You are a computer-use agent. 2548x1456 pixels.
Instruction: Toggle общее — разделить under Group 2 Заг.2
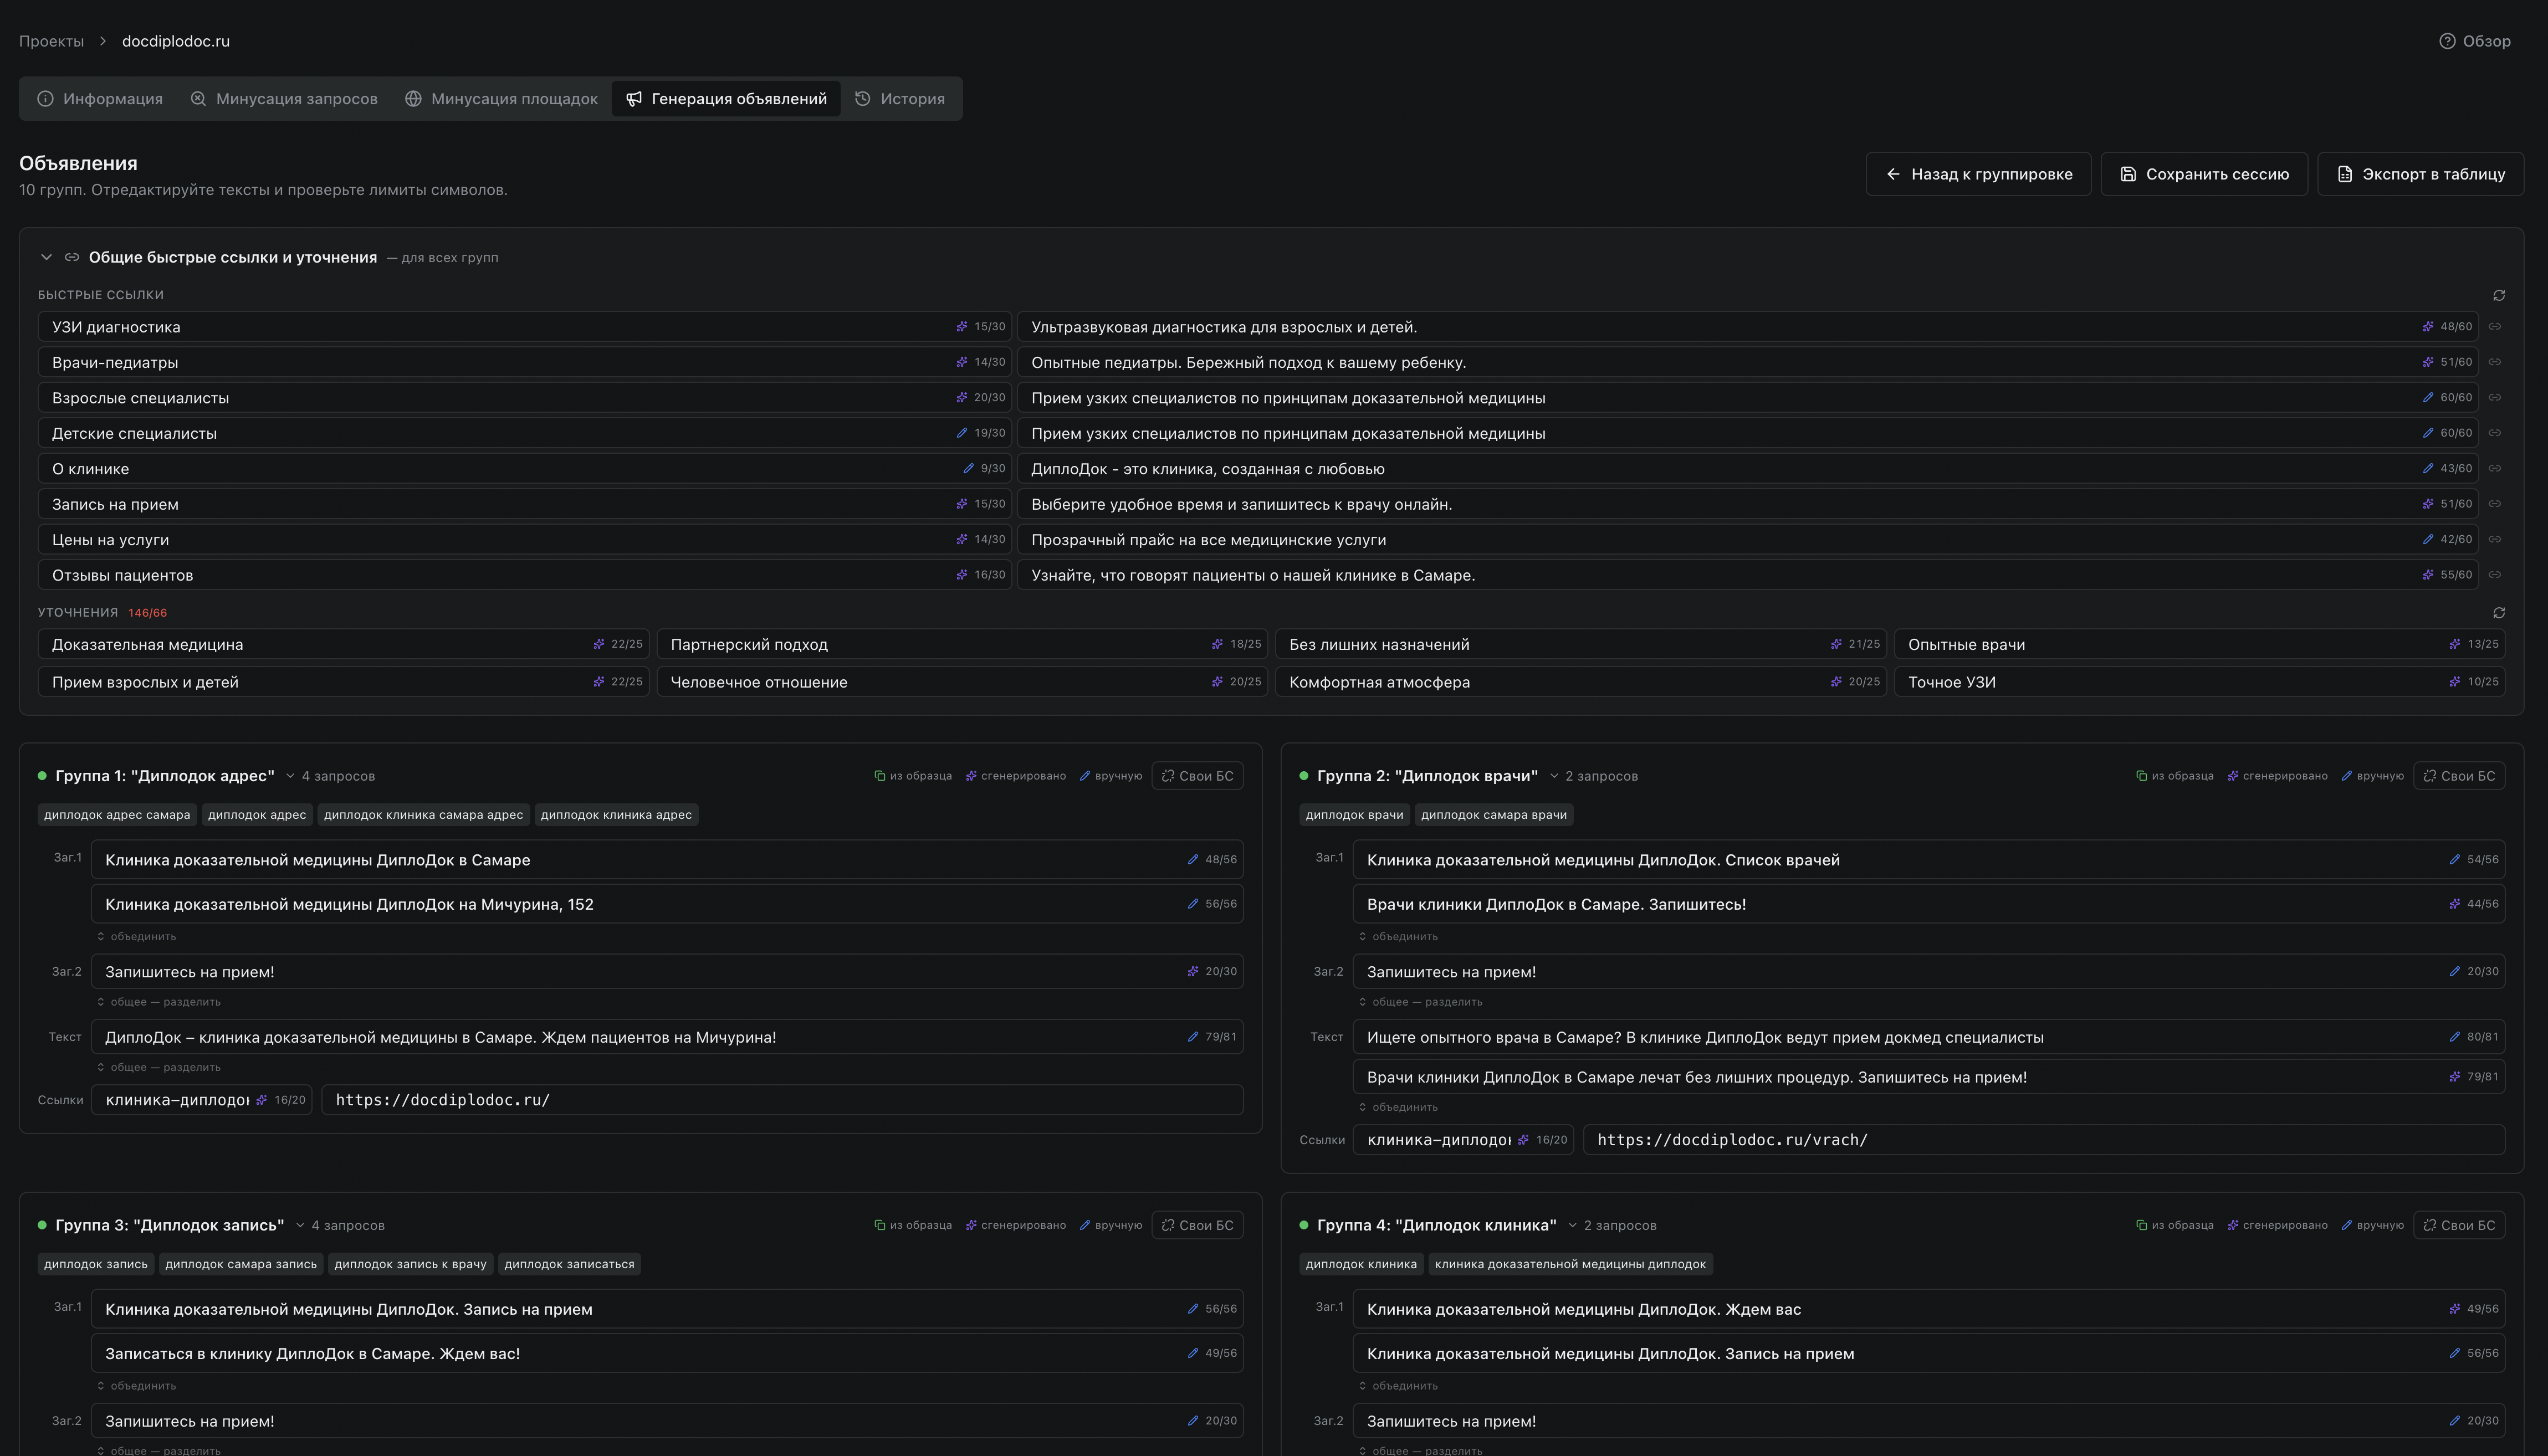pyautogui.click(x=1420, y=1002)
